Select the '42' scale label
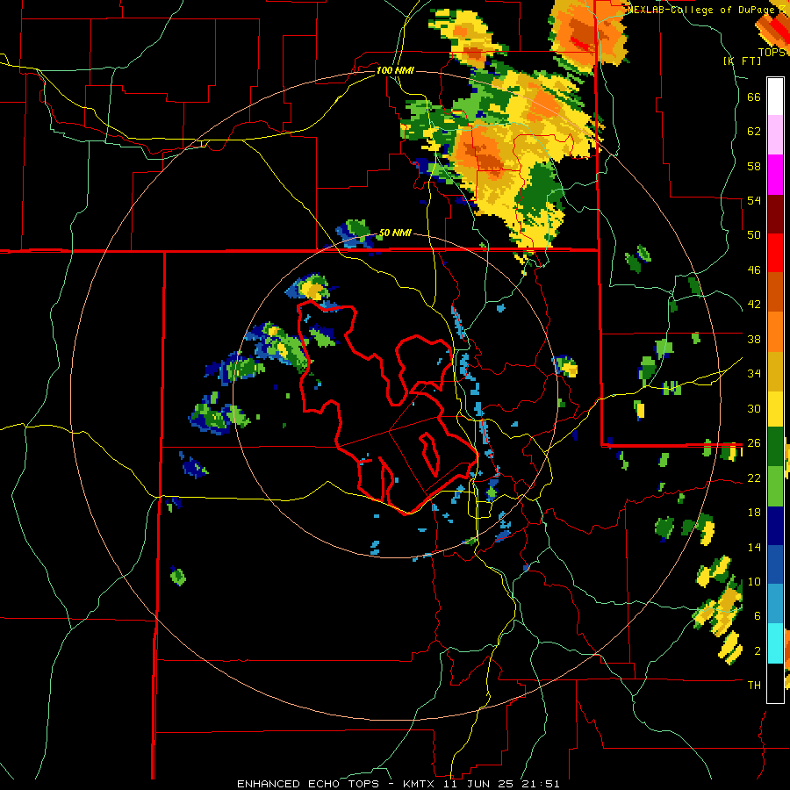Screen dimensions: 790x790 754,305
